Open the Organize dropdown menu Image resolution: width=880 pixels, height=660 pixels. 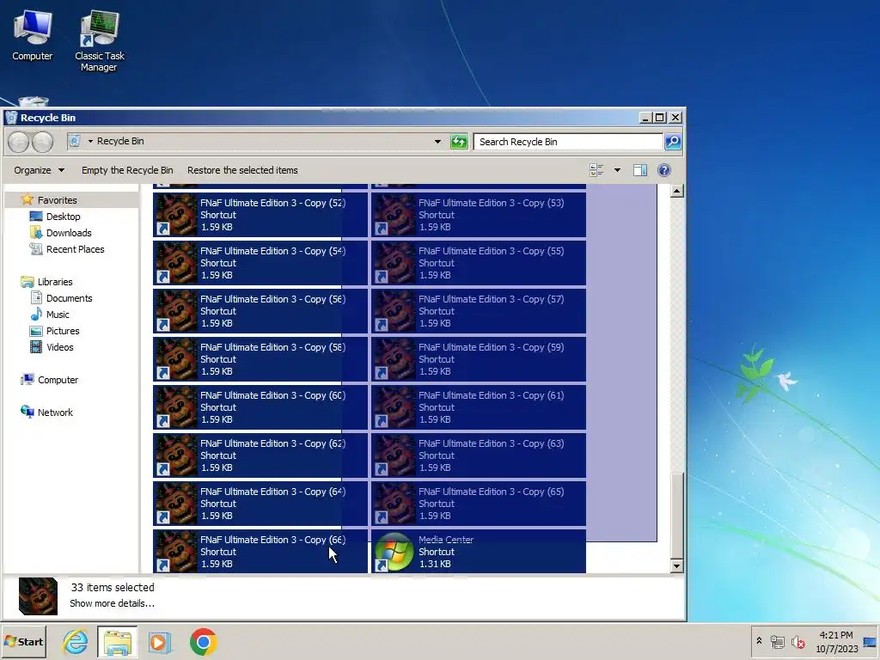click(x=40, y=170)
